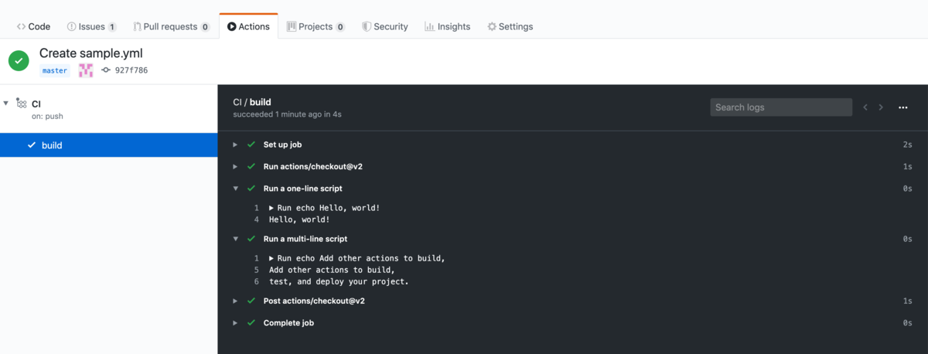Click 'Run a one-line script' step title

[x=302, y=189]
